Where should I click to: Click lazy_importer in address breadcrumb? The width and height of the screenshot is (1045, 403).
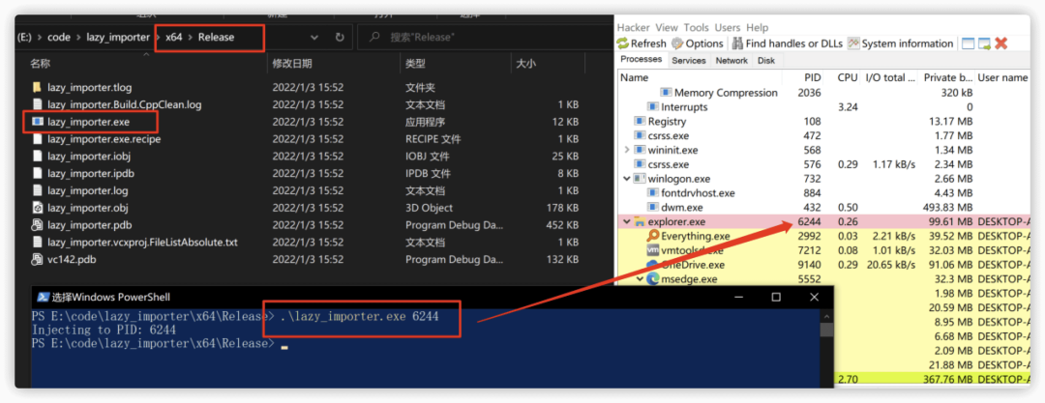pyautogui.click(x=118, y=38)
